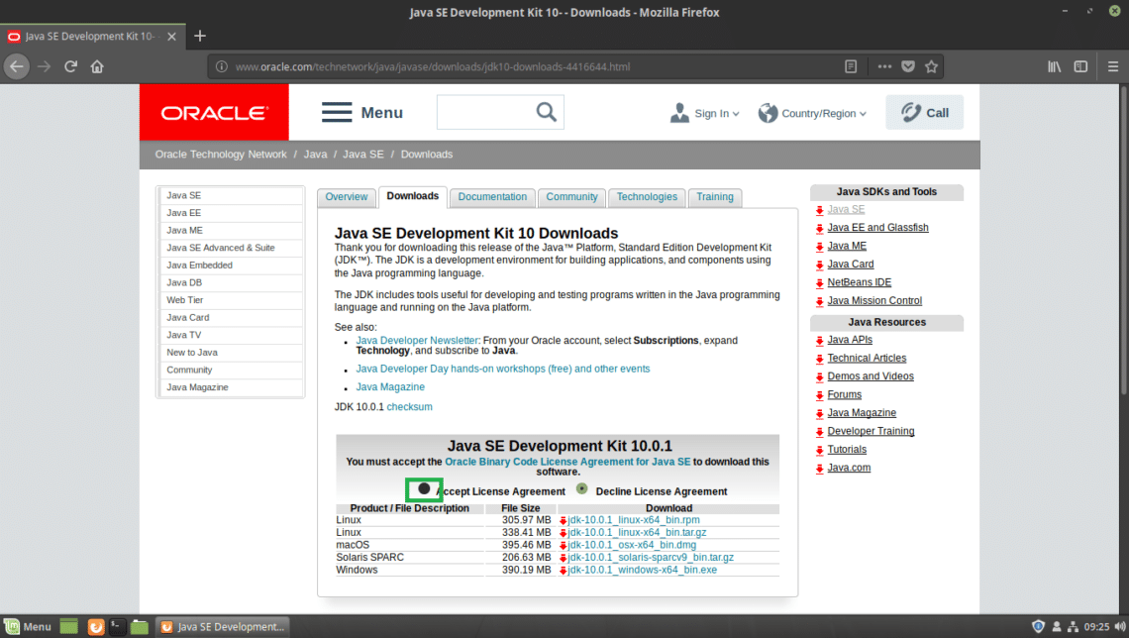Open Technical Articles link

(x=867, y=358)
